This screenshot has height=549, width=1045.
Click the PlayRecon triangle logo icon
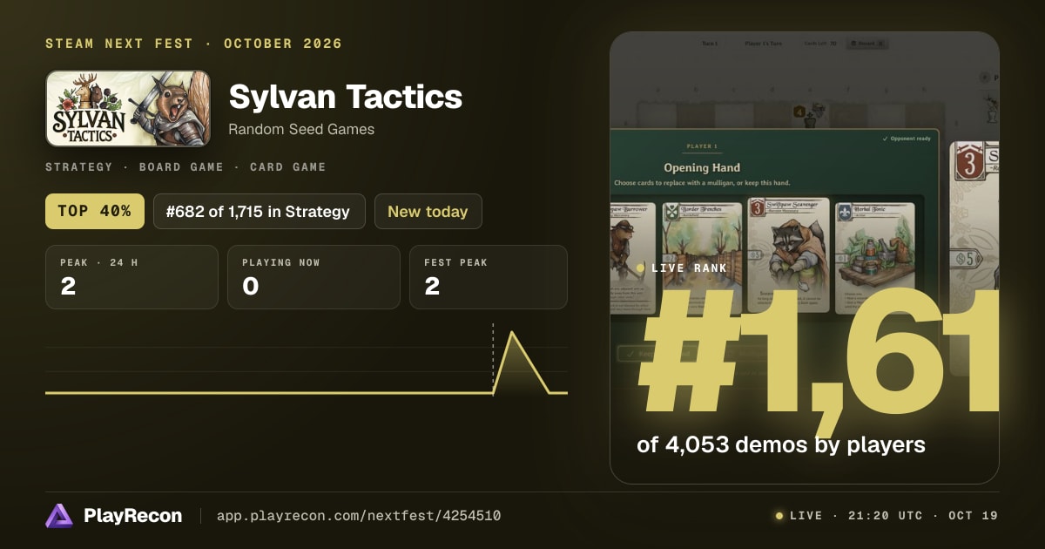coord(58,516)
